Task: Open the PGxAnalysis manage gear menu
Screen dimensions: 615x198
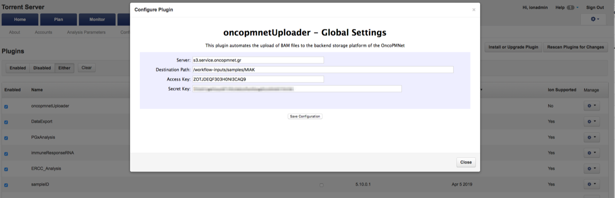Action: [591, 138]
